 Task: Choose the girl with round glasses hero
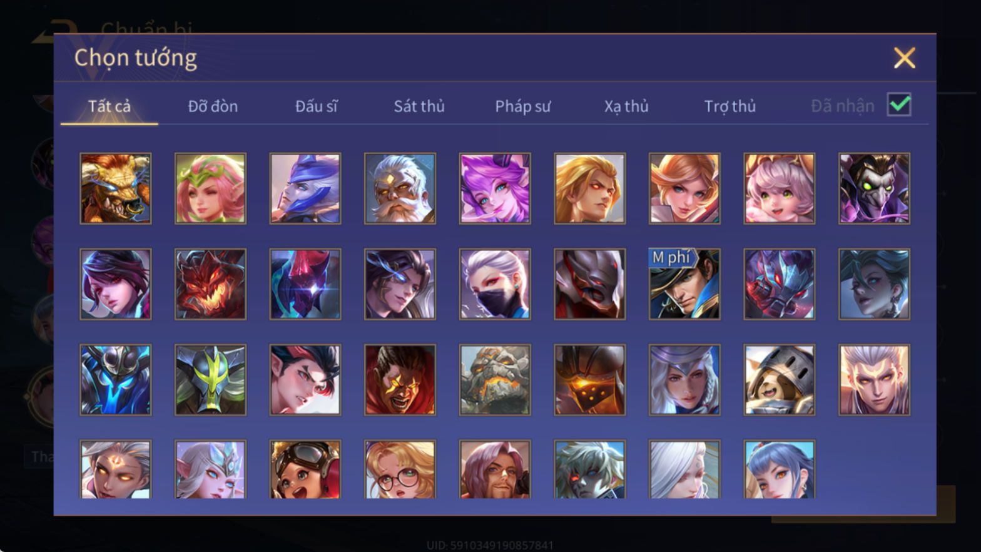(400, 469)
